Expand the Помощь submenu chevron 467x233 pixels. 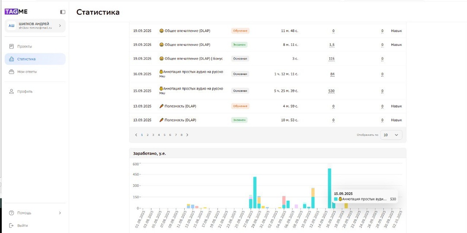tap(60, 213)
